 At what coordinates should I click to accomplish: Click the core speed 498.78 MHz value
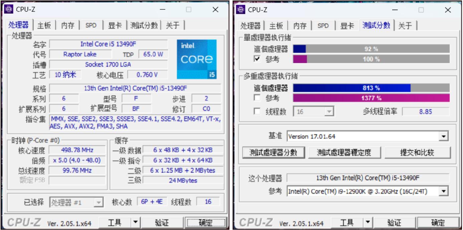77,150
